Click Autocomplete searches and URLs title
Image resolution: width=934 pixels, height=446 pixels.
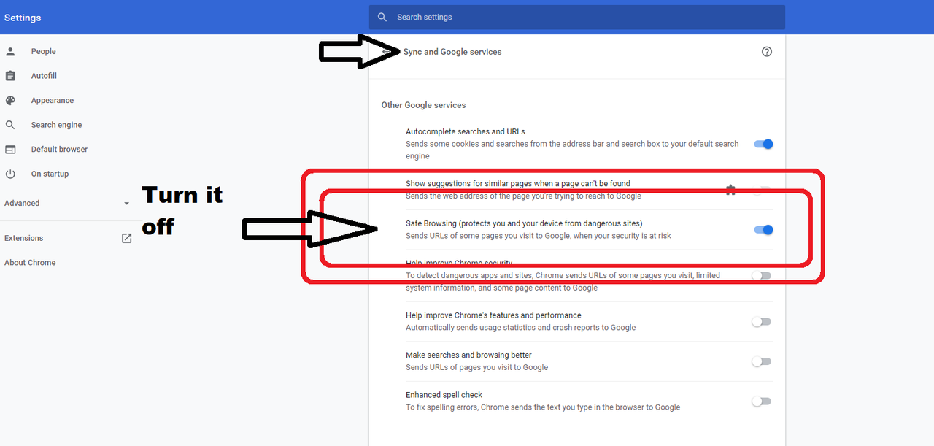pyautogui.click(x=466, y=131)
